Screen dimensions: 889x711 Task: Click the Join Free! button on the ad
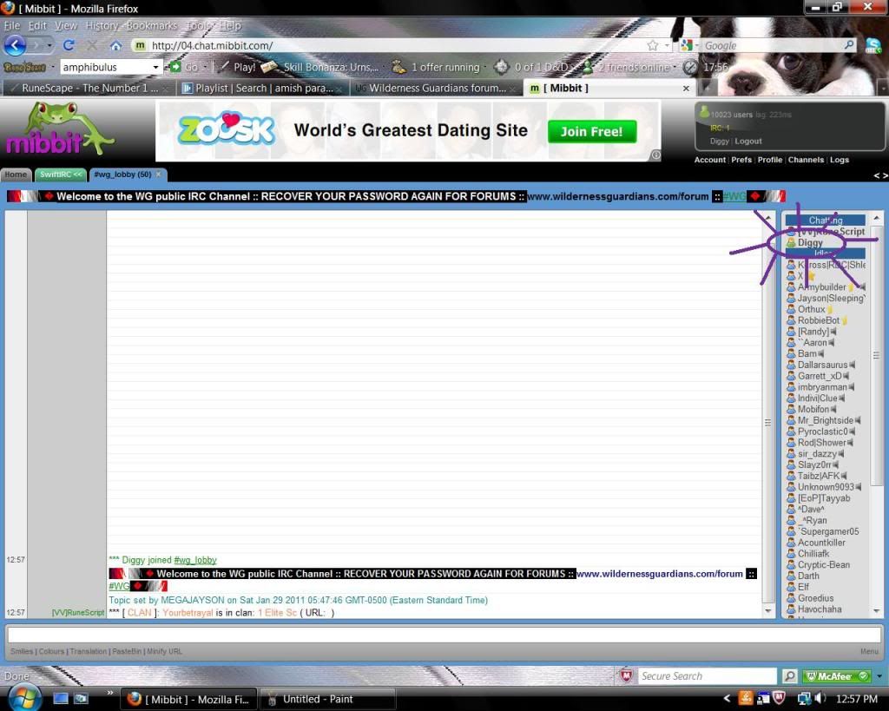(x=592, y=132)
